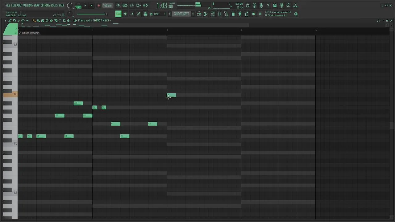Viewport: 395px width, 222px height.
Task: Open the GHOST KEYS pattern selector
Action: 181,14
